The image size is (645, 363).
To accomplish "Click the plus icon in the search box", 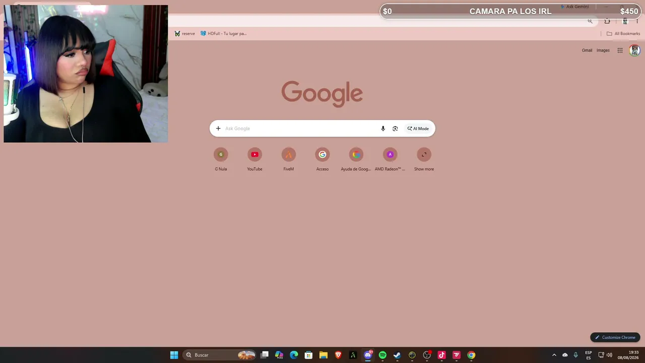I will [218, 129].
